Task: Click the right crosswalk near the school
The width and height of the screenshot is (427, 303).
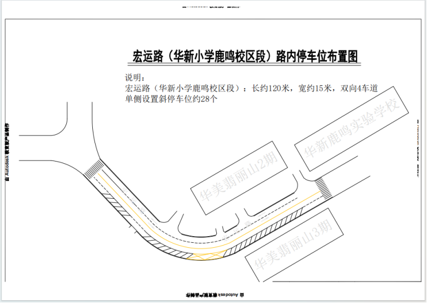Action: click(x=323, y=186)
